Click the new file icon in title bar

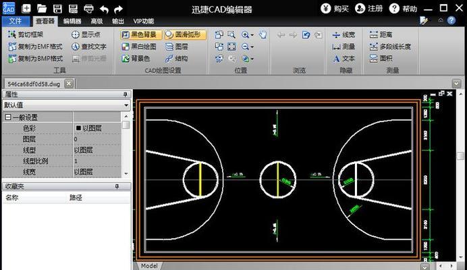point(26,9)
